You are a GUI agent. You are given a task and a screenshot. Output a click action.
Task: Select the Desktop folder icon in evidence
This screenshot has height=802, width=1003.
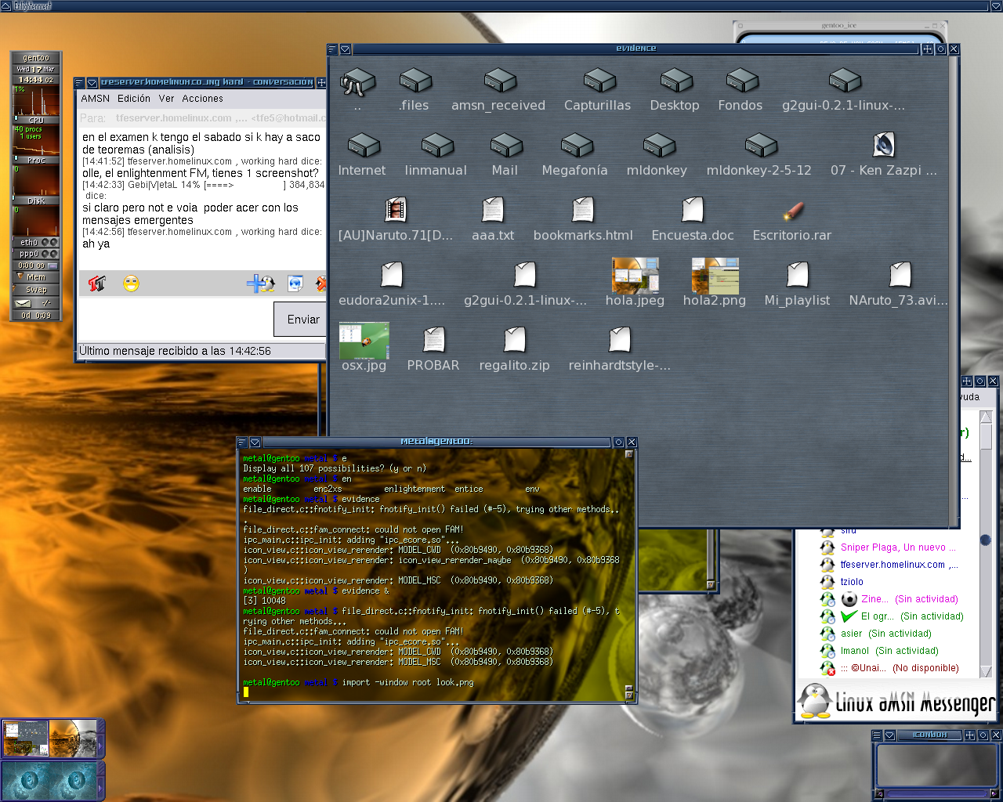676,80
